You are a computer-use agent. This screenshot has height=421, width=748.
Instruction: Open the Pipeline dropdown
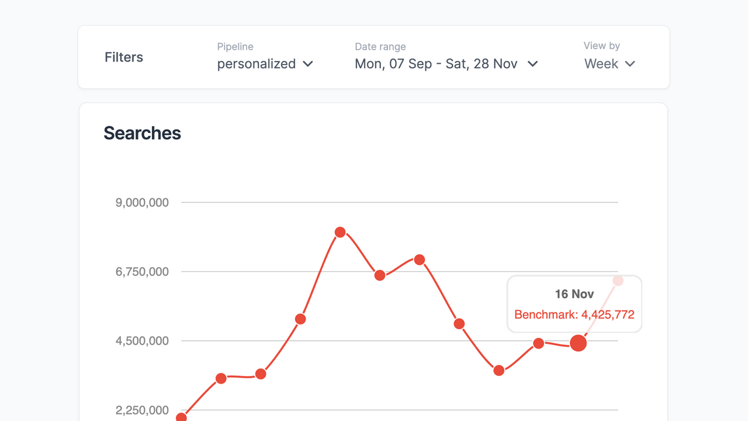pos(266,64)
